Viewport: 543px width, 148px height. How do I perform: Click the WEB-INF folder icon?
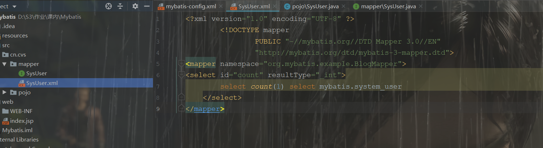pos(5,111)
